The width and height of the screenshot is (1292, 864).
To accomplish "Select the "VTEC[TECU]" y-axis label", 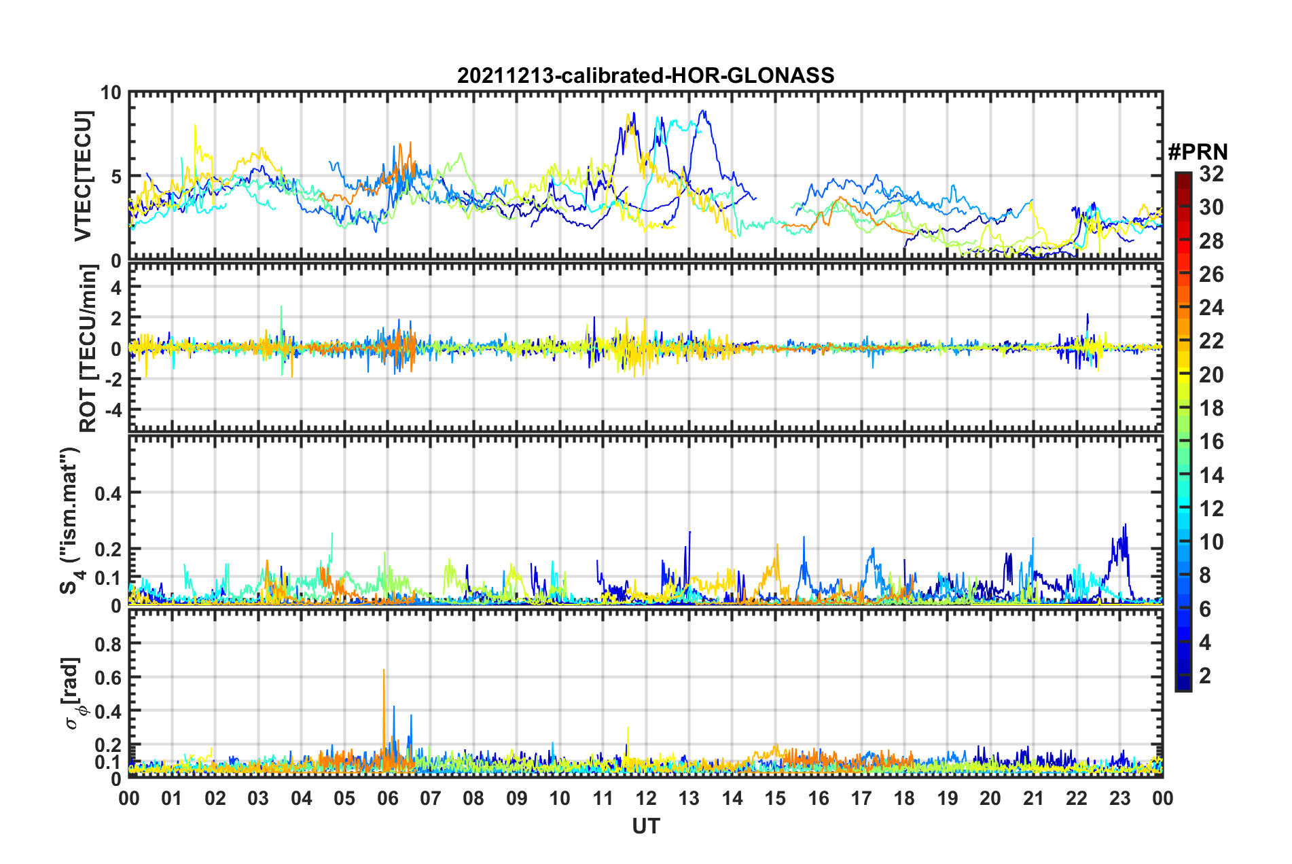I will (83, 176).
